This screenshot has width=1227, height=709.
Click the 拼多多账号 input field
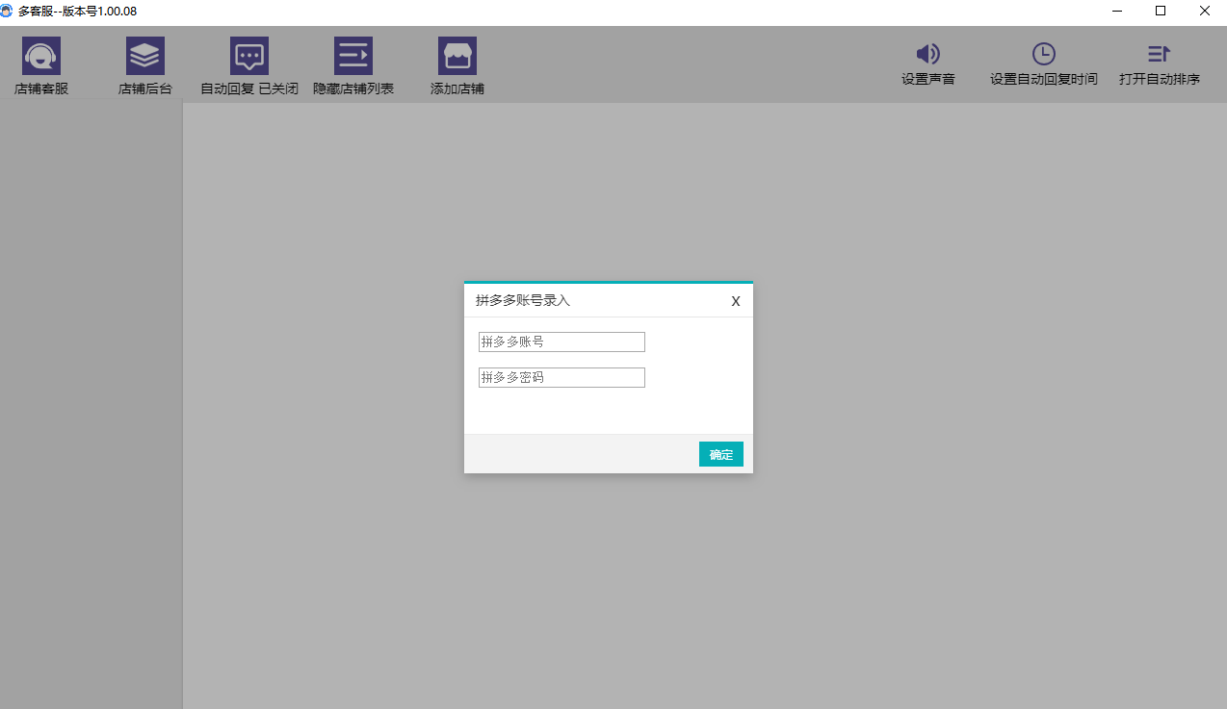point(561,342)
